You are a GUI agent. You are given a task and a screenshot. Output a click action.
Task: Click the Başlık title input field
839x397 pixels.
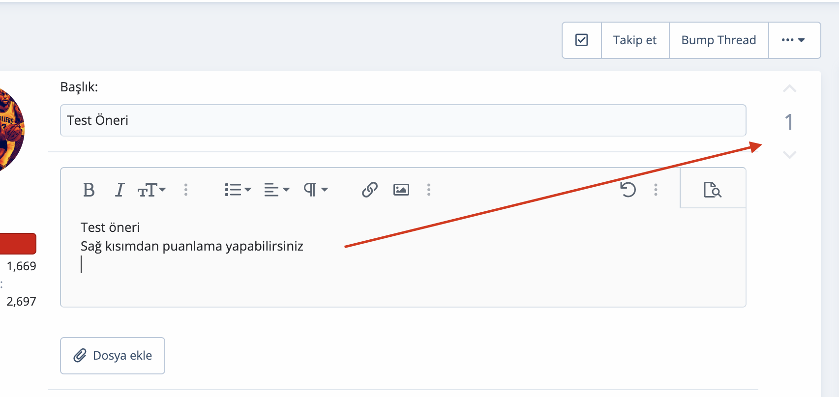403,120
